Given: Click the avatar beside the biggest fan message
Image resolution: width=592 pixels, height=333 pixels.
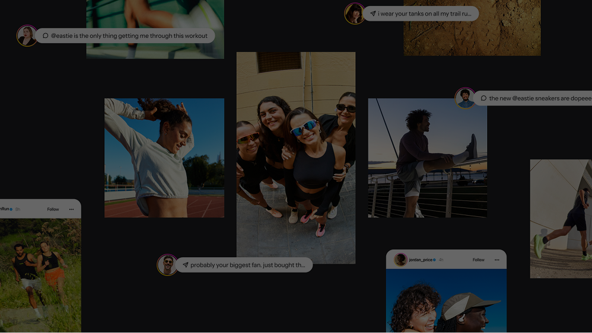Looking at the screenshot, I should [167, 265].
